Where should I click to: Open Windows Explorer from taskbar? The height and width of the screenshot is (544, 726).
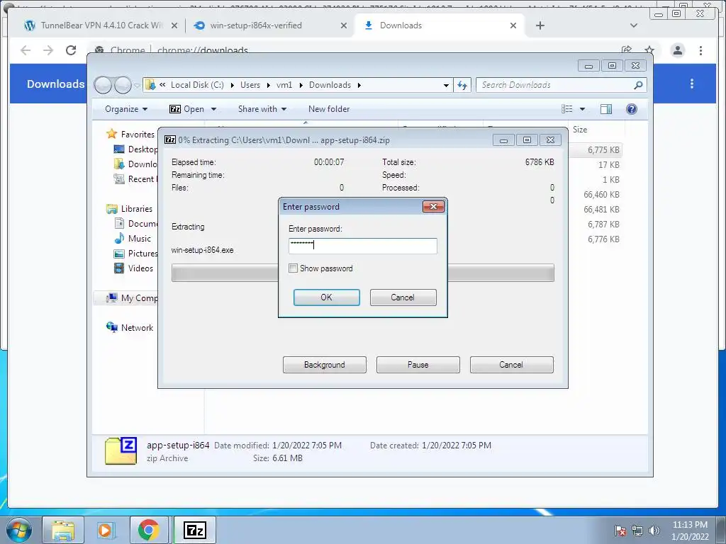[63, 530]
